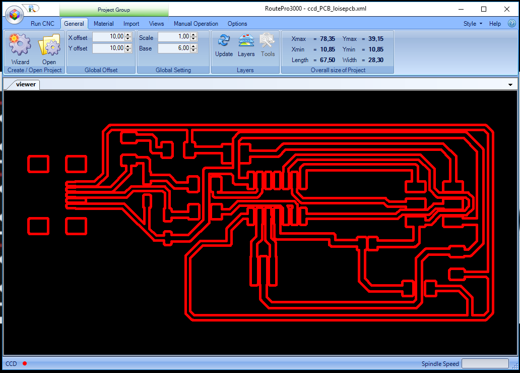Click the CCD status bar text
Screen dimensions: 520x373
(11, 364)
